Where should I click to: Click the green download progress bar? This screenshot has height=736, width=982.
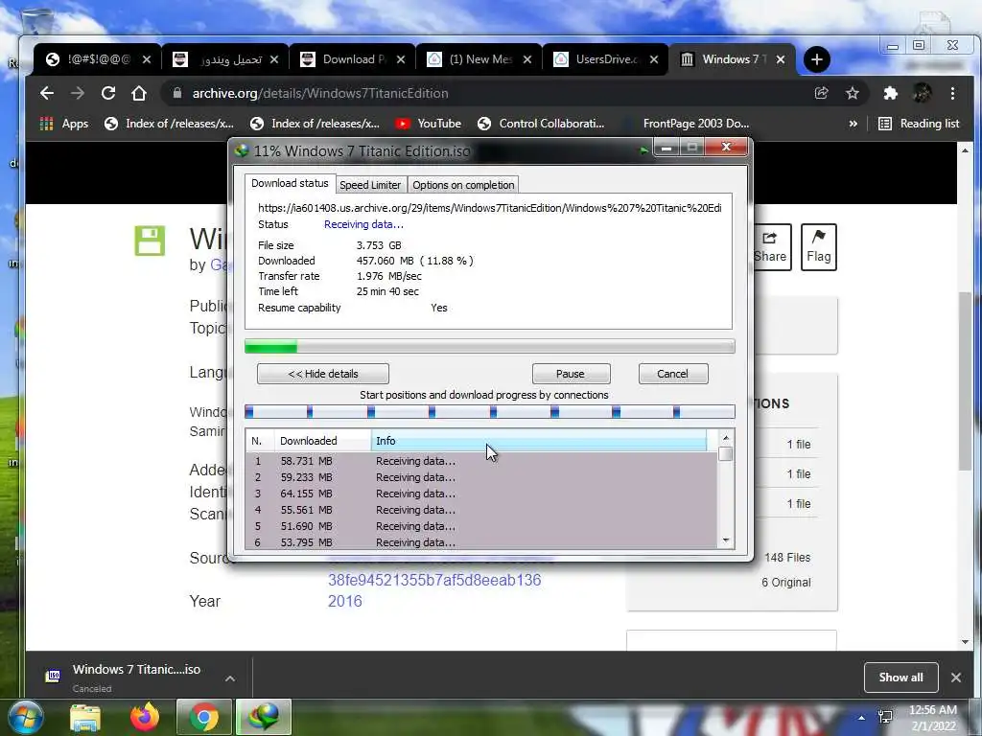coord(490,346)
